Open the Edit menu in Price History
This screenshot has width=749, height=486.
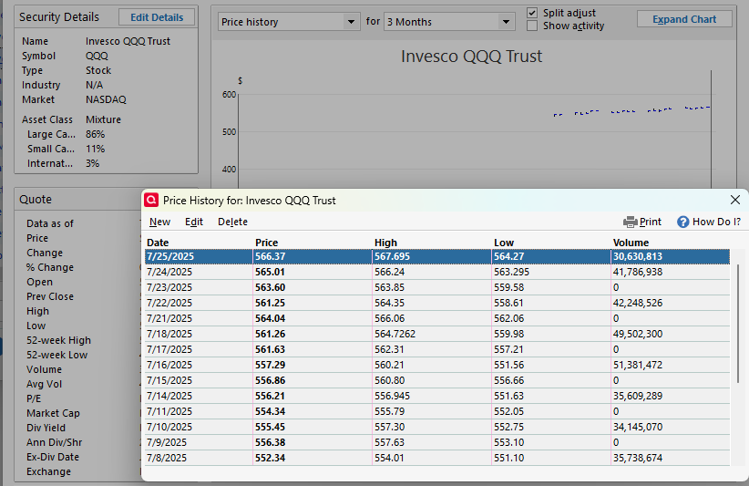click(194, 222)
